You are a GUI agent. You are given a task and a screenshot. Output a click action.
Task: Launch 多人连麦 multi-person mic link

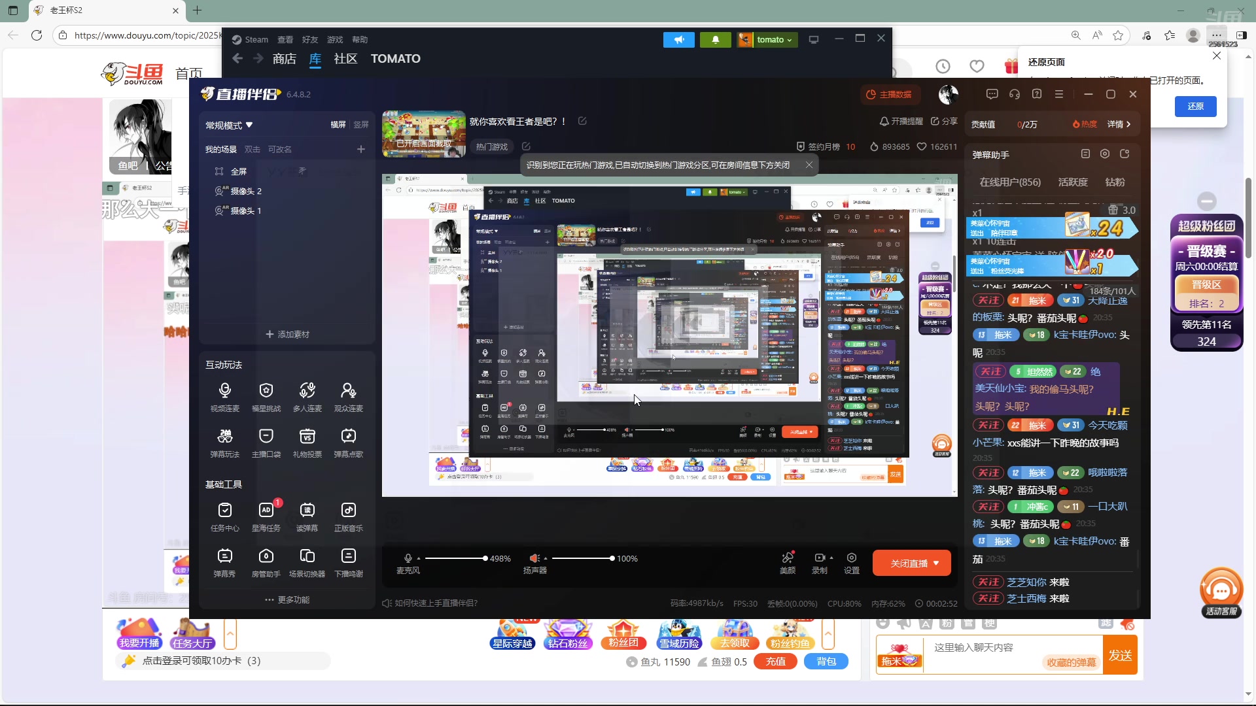[307, 397]
